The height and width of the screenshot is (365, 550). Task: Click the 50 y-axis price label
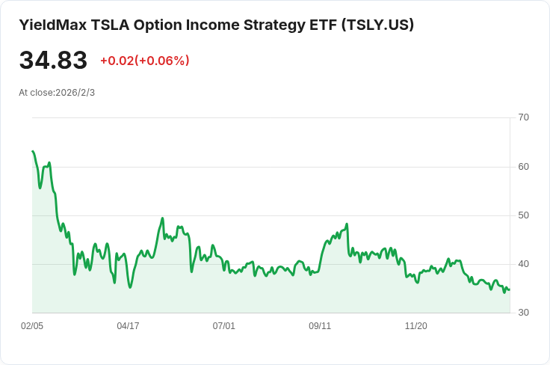point(523,215)
